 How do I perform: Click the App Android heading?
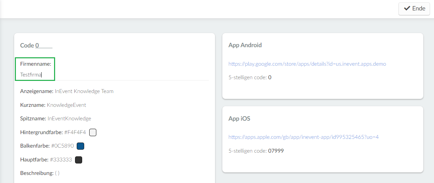coord(245,45)
